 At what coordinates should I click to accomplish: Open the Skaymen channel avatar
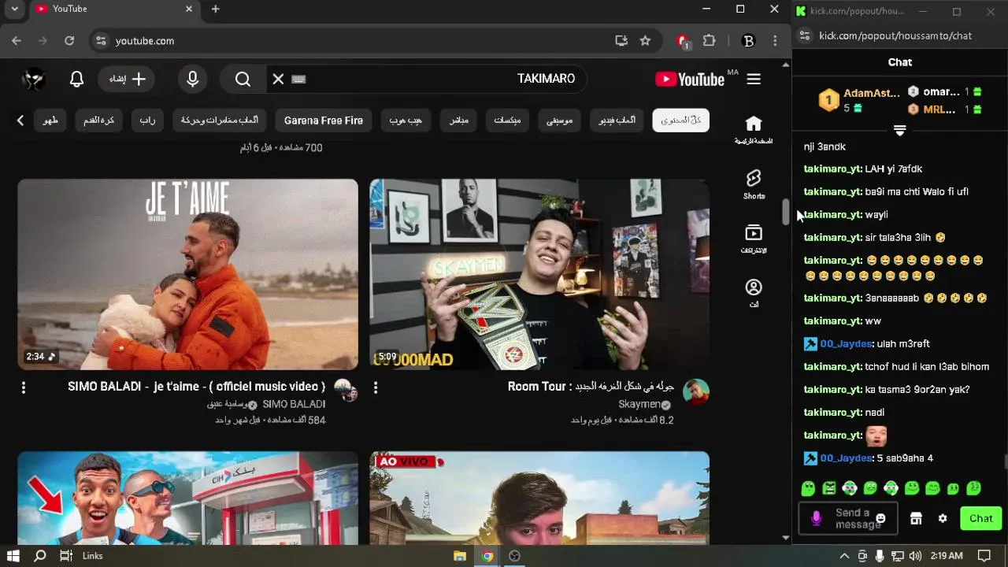pyautogui.click(x=695, y=391)
